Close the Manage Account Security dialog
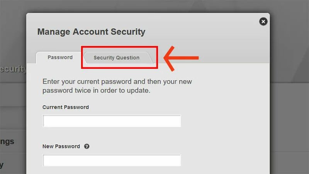Screen dimensions: 309x174 [x=263, y=22]
